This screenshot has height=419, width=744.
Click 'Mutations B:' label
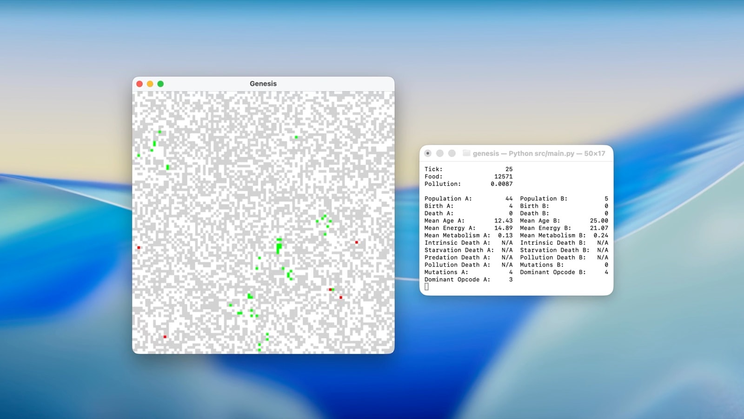[x=542, y=265]
